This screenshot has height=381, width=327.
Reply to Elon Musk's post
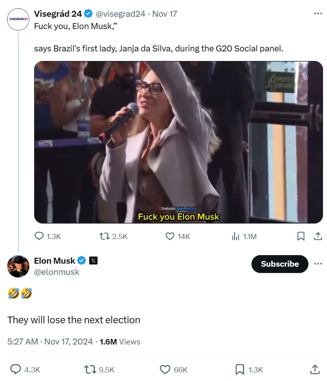[16, 369]
